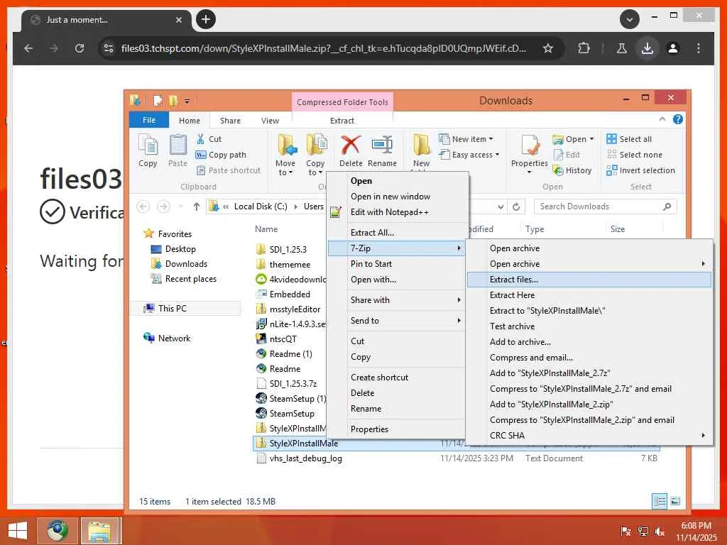The image size is (727, 545).
Task: Select This PC in navigation pane
Action: (x=185, y=309)
